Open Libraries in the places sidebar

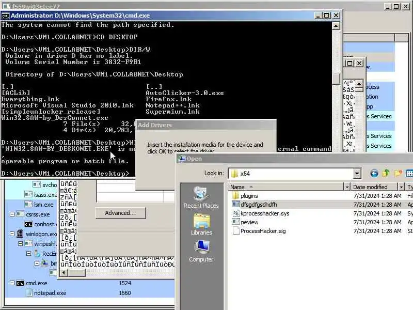click(x=201, y=224)
